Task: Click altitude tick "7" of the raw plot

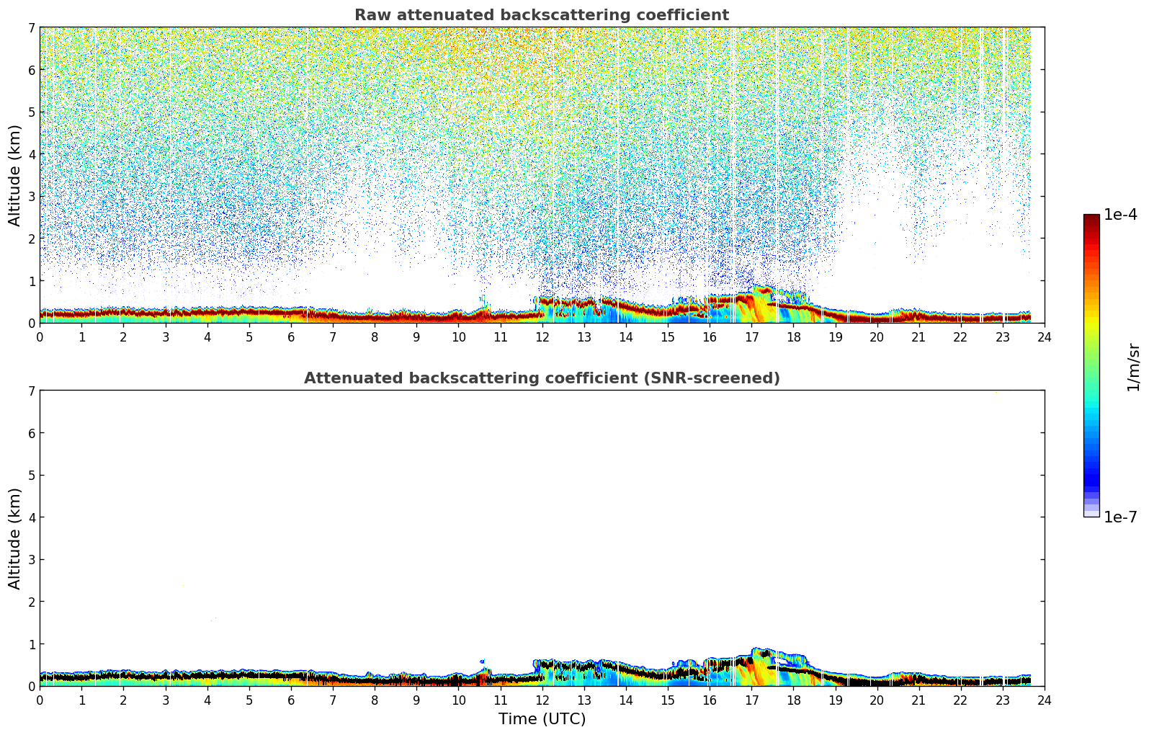Action: coord(31,27)
